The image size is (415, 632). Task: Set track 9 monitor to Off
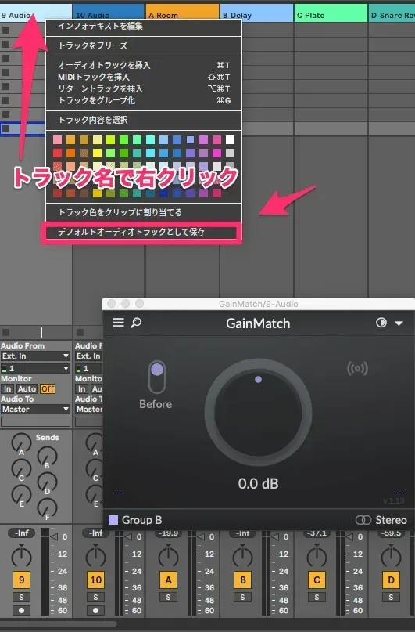tap(48, 389)
